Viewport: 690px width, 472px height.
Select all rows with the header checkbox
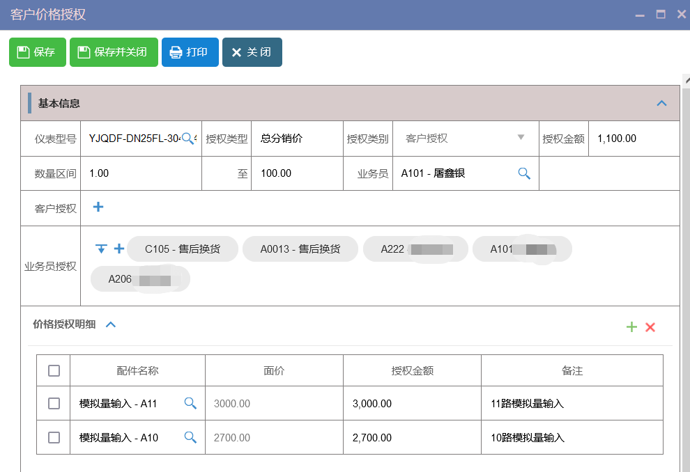point(54,370)
